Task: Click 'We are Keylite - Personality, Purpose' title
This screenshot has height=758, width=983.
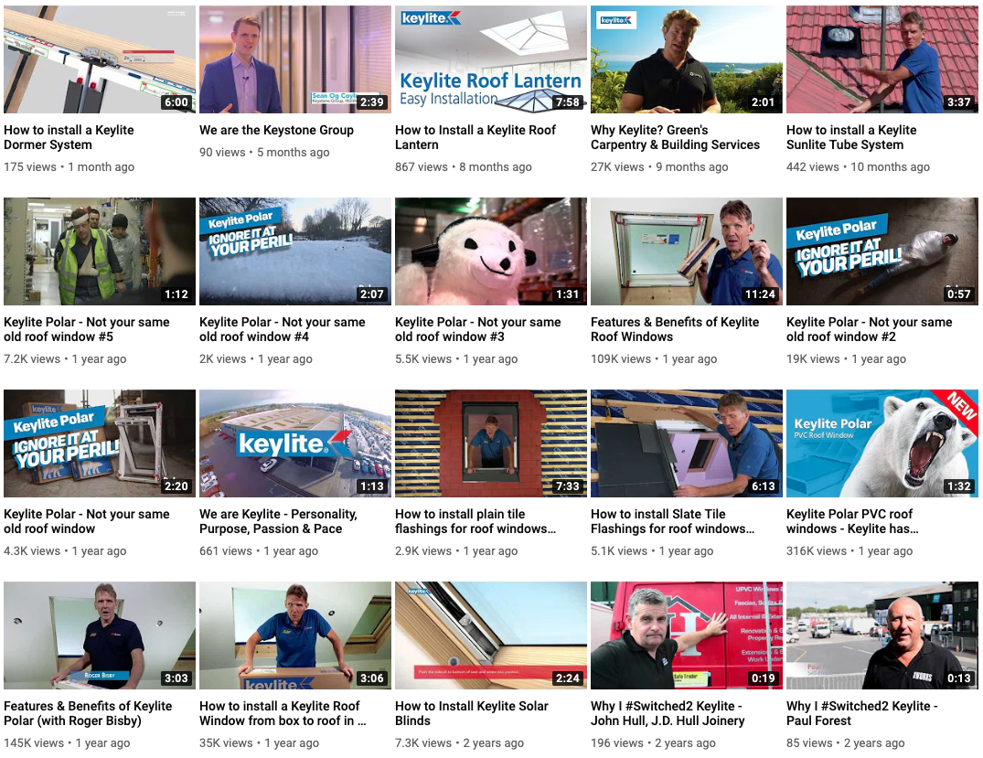Action: 278,521
